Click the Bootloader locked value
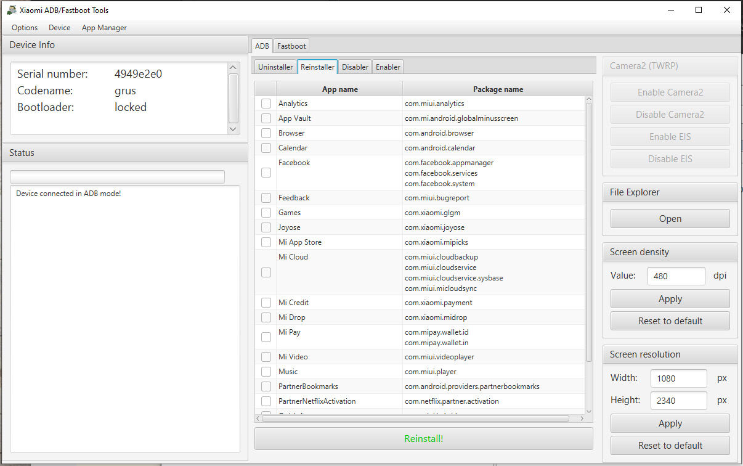The height and width of the screenshot is (466, 743). pos(131,107)
